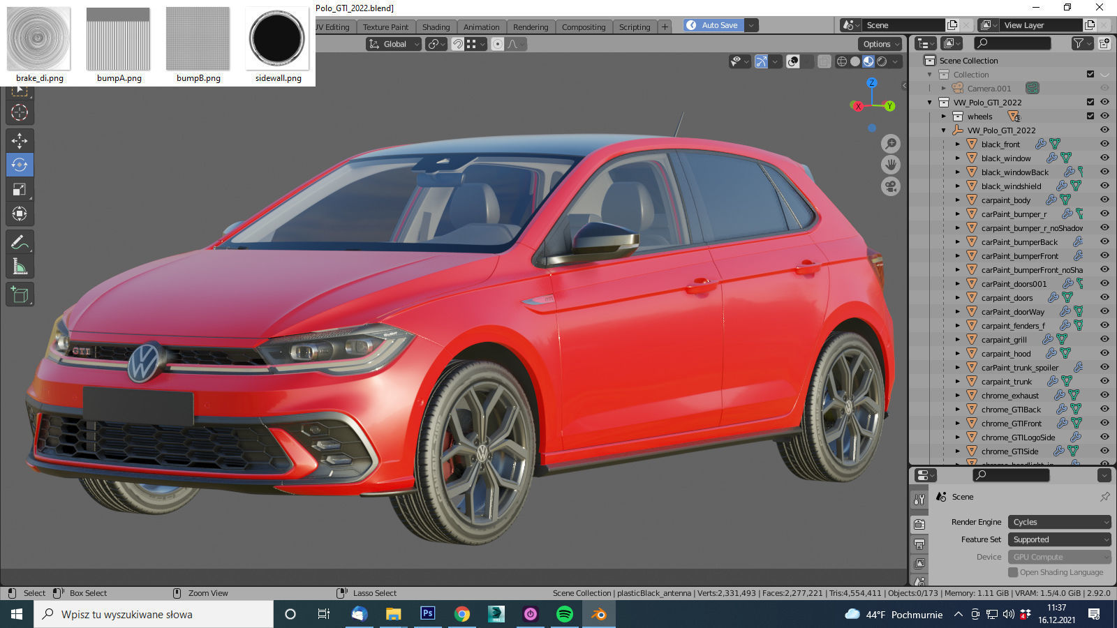Toggle the viewport overlays button
The height and width of the screenshot is (628, 1117).
click(793, 61)
